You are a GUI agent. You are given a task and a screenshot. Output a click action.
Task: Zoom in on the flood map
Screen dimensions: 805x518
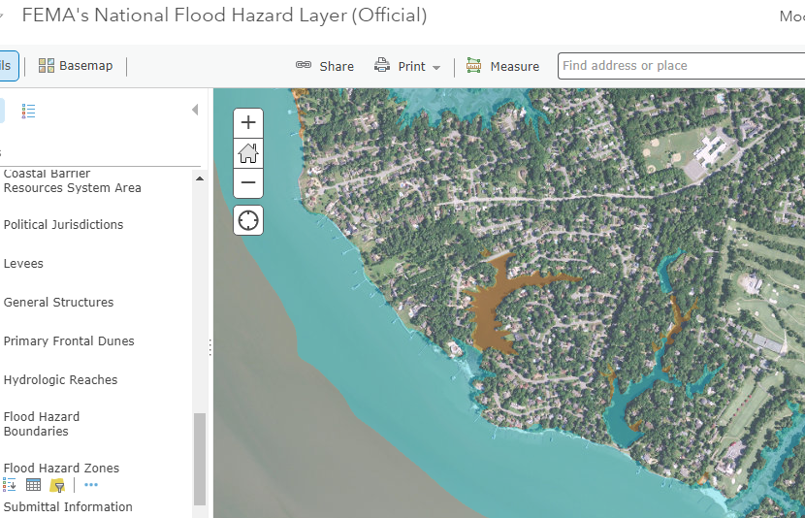248,122
